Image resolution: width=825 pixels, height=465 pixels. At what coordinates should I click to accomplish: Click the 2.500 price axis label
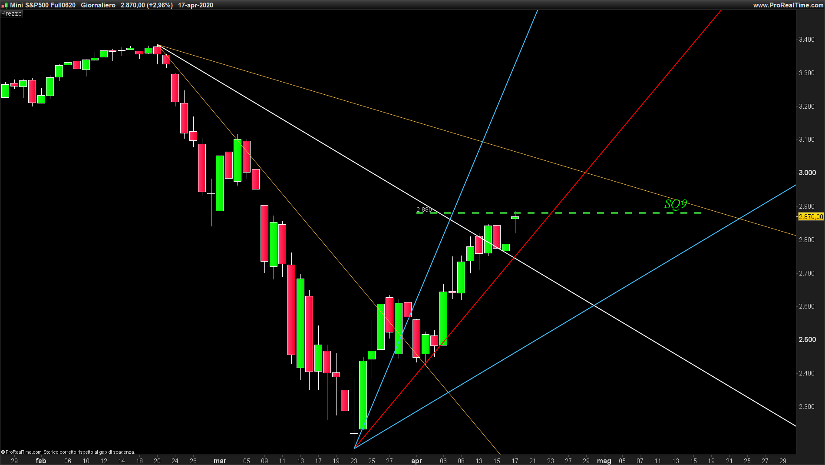point(807,339)
